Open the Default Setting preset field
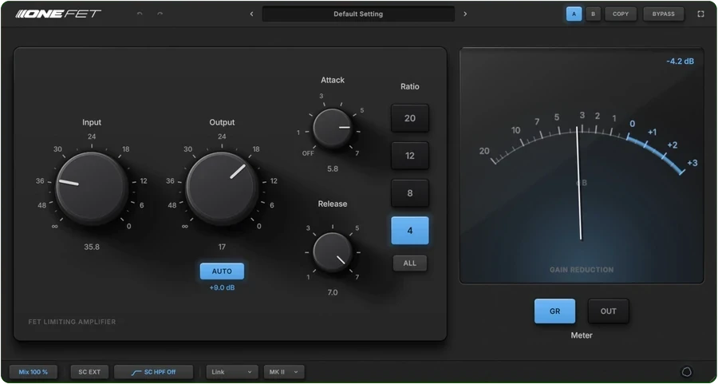The width and height of the screenshot is (718, 384). (358, 14)
